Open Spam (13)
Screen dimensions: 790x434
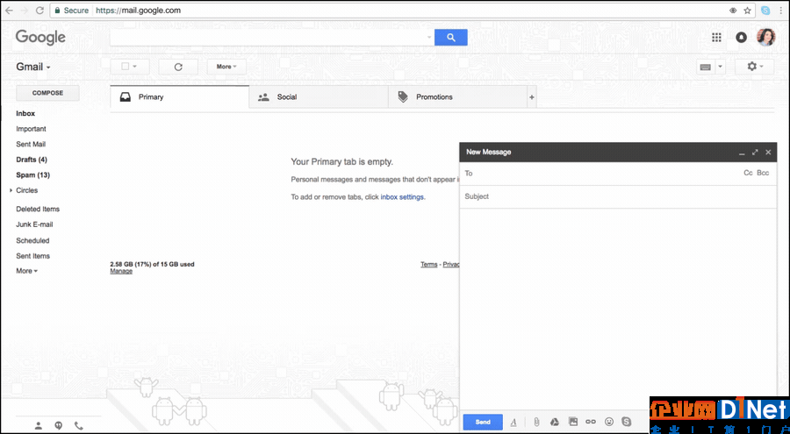[x=32, y=175]
